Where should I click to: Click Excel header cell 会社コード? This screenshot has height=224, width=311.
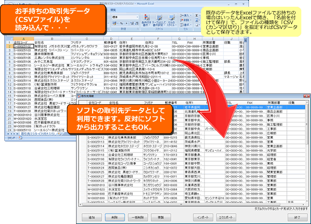(23, 42)
